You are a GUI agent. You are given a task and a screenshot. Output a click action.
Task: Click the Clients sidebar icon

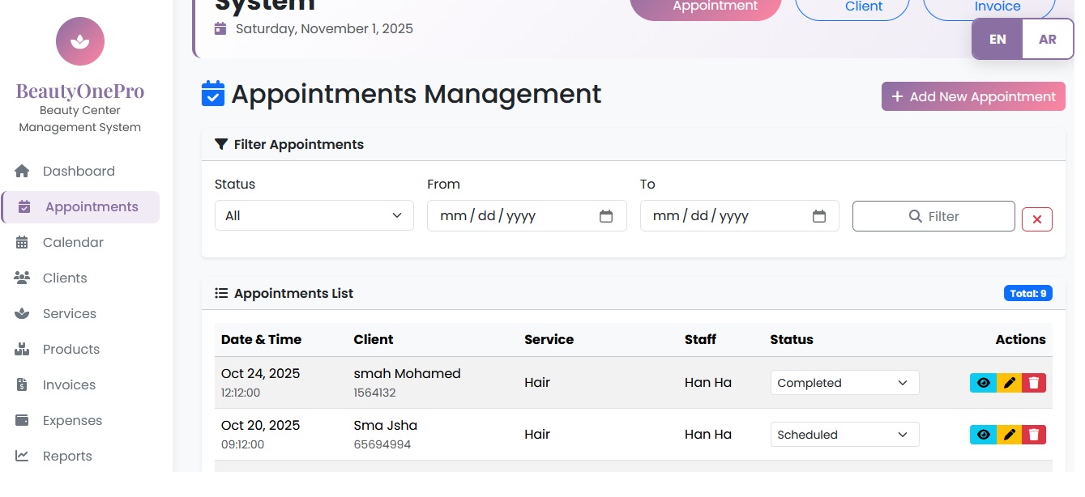tap(22, 278)
